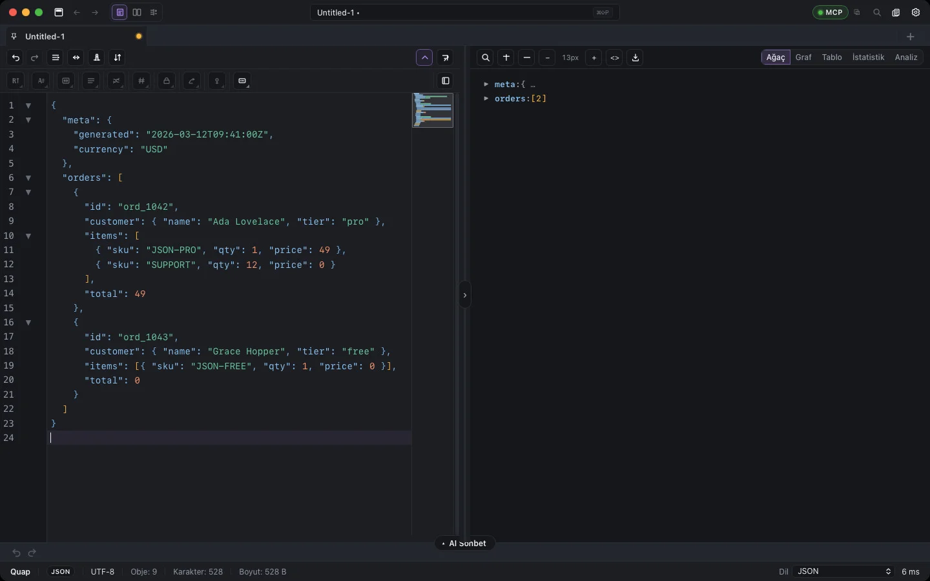Click the hash (#) tool icon

point(141,81)
